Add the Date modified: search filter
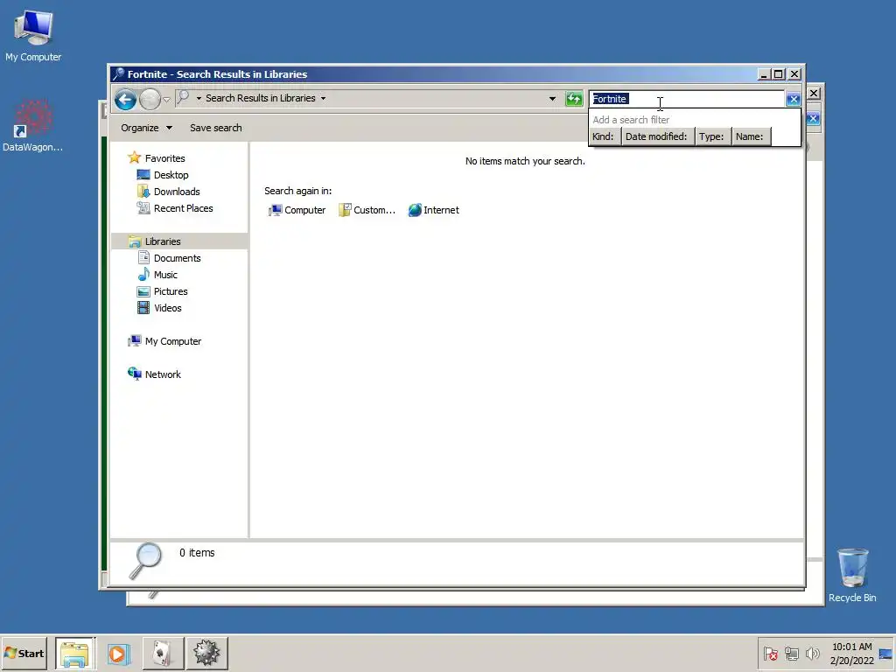896x672 pixels. coord(656,136)
